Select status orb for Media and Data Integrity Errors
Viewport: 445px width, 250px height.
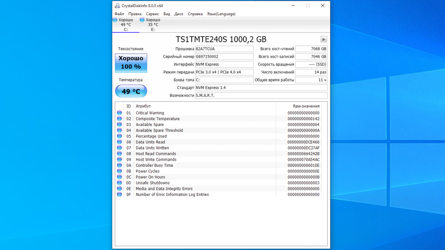pos(119,189)
